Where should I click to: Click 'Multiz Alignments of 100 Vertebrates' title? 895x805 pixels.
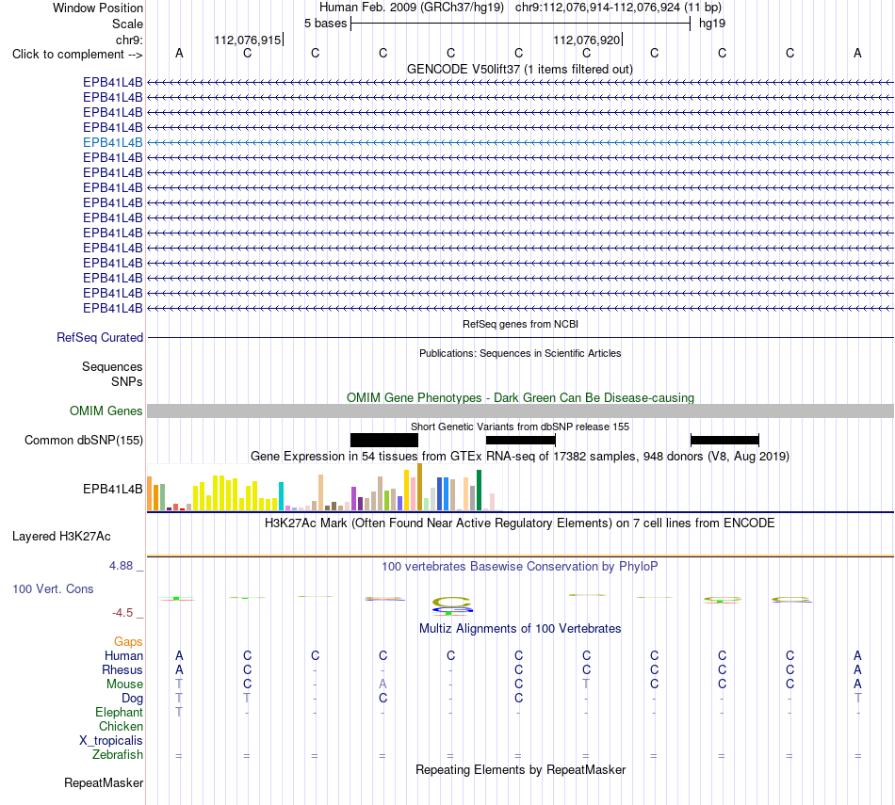click(520, 629)
